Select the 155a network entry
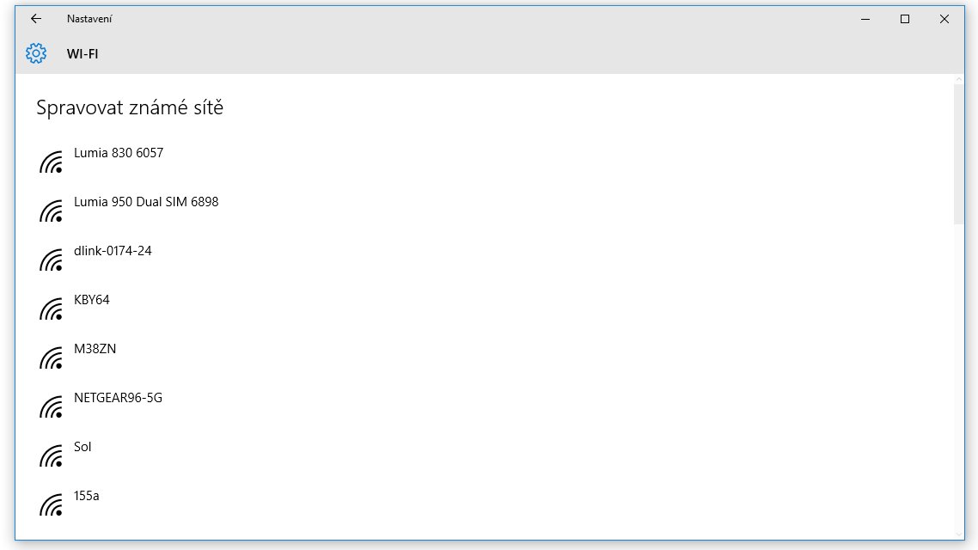The image size is (978, 550). 86,496
